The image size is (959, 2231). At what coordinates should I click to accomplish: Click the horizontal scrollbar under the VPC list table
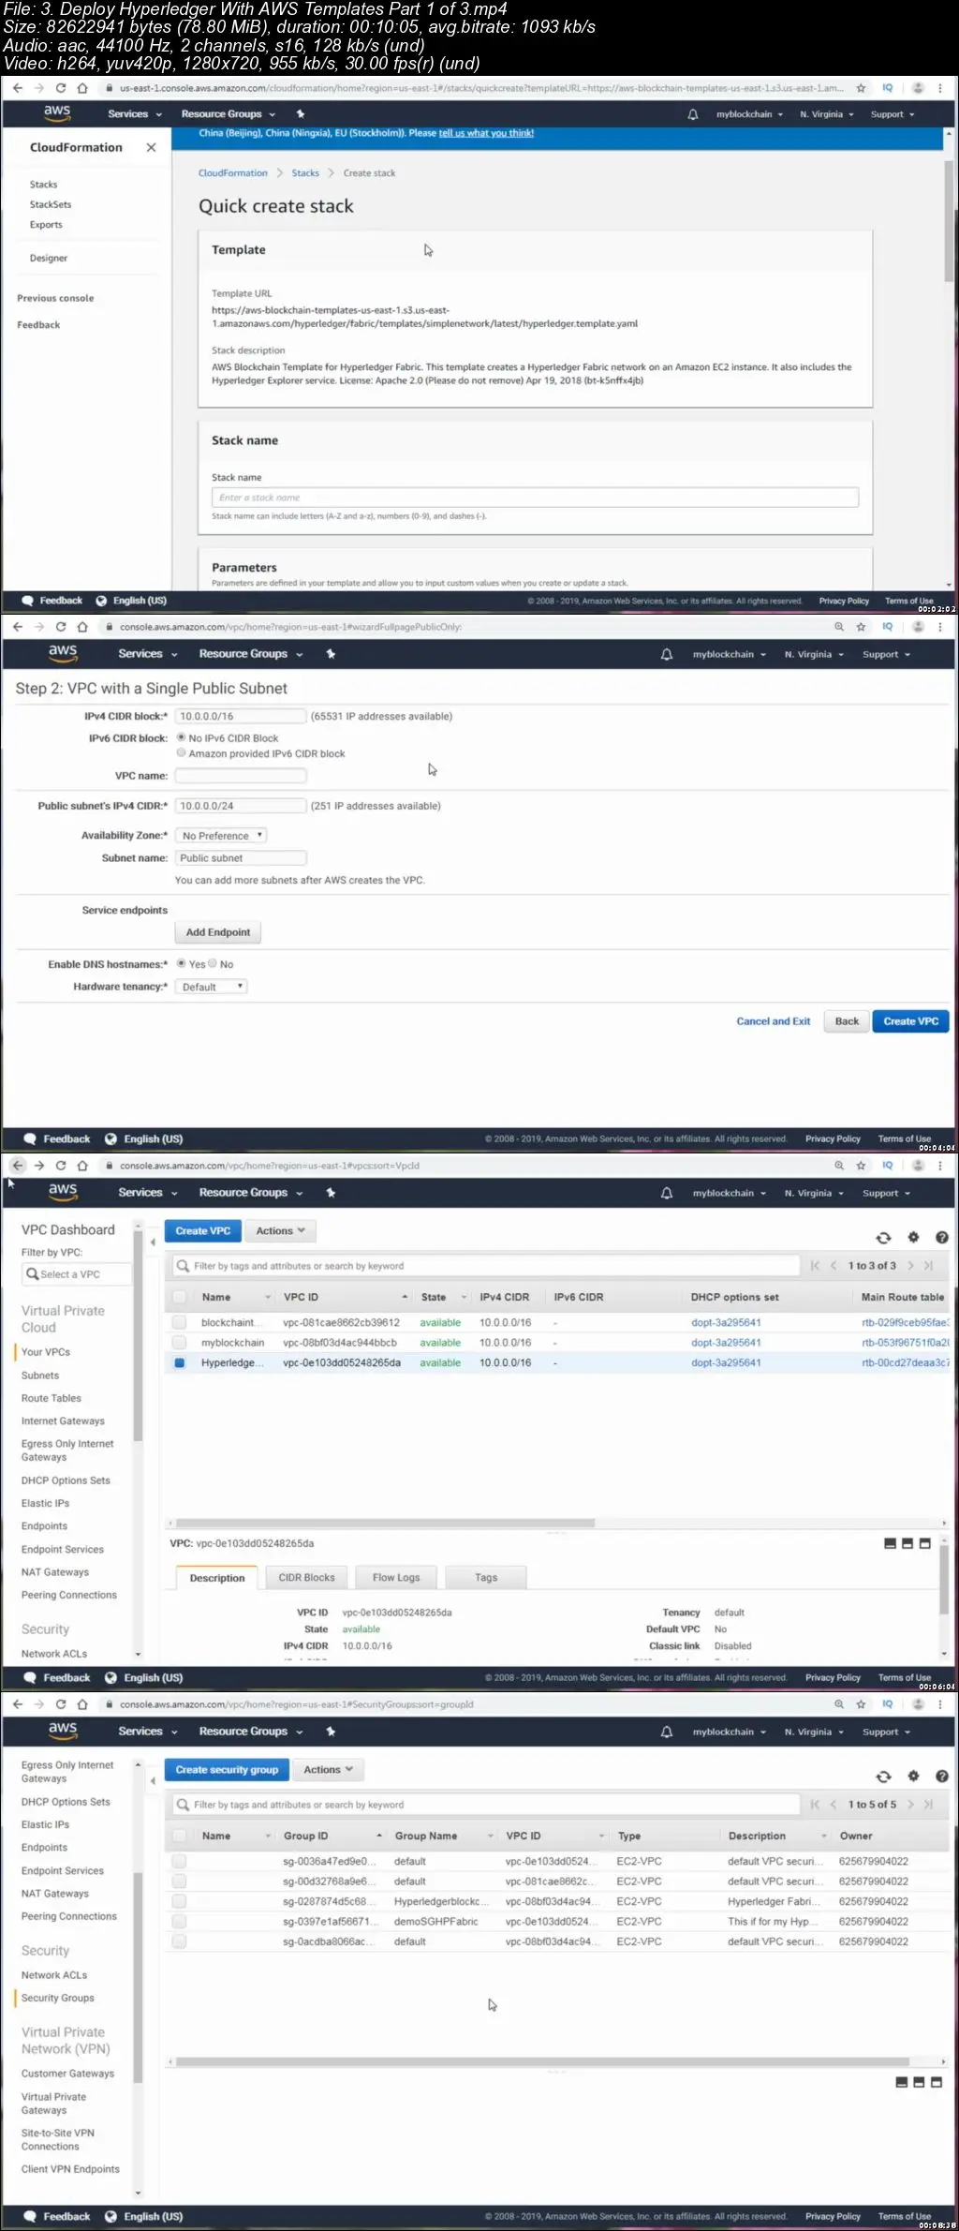[x=386, y=1523]
